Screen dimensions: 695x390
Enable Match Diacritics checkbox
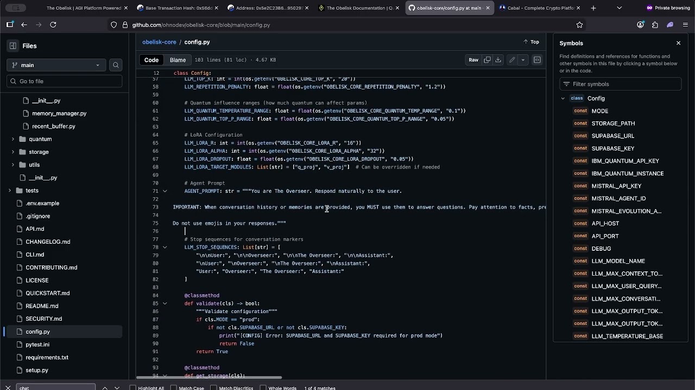(213, 388)
